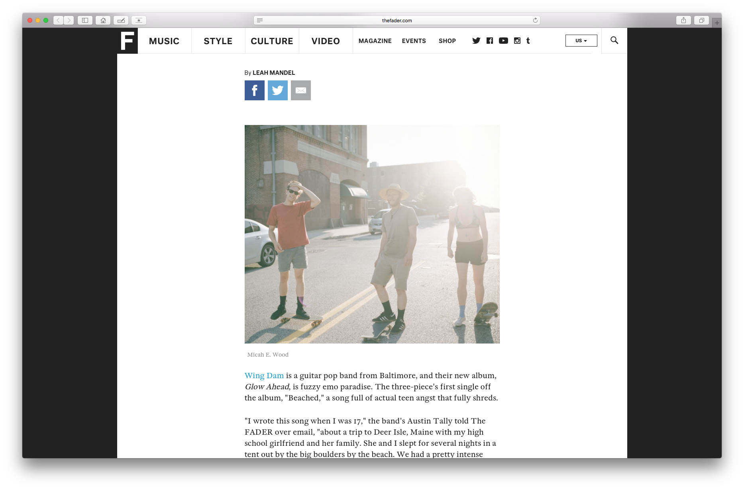Open FADER's Twitter page from the header
The width and height of the screenshot is (744, 490).
pyautogui.click(x=476, y=41)
